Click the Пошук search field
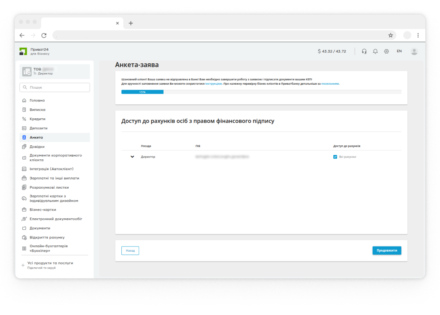 click(x=55, y=88)
